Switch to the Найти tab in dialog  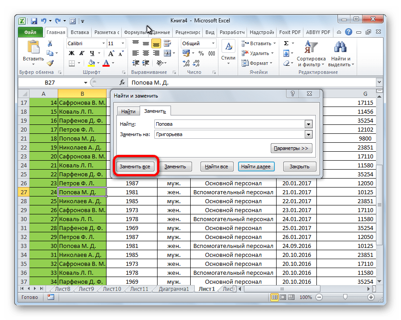128,111
